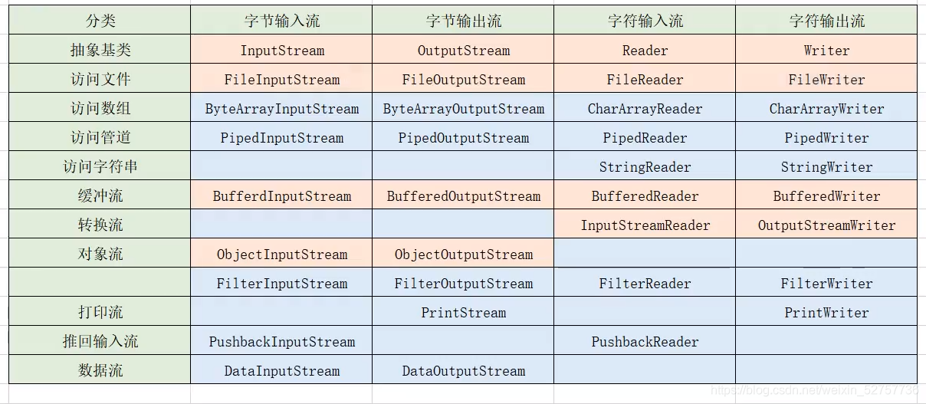Select the 字节输入流 column header
The image size is (926, 404).
[x=281, y=21]
